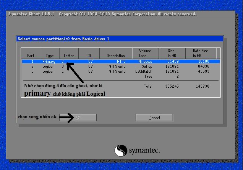Select partition 2 Logical D: row
This screenshot has width=243, height=170.
[x=121, y=67]
